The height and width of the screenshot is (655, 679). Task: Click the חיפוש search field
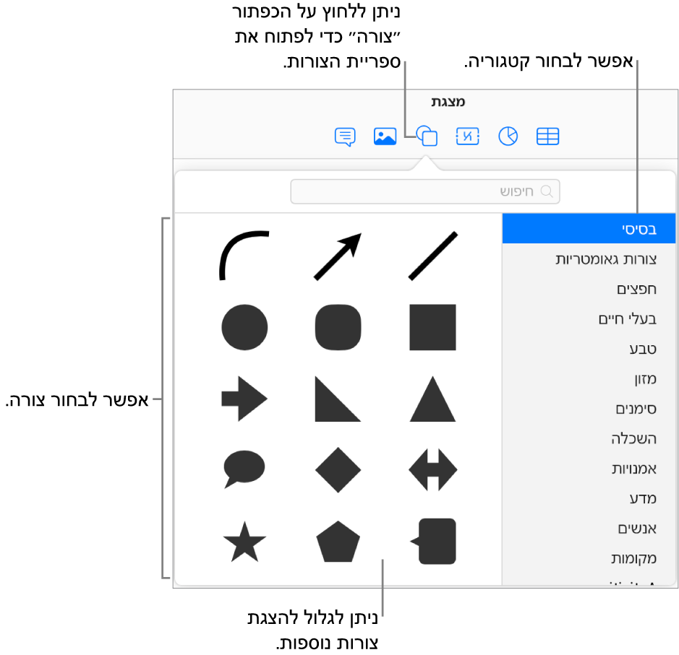[424, 191]
